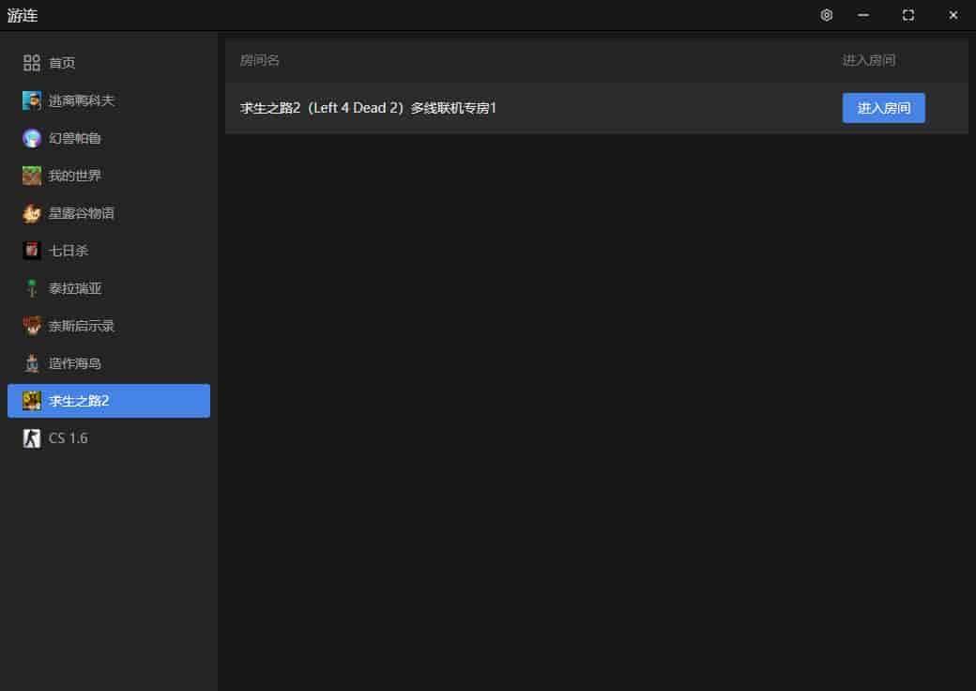Minimize the 游连 window

point(863,15)
